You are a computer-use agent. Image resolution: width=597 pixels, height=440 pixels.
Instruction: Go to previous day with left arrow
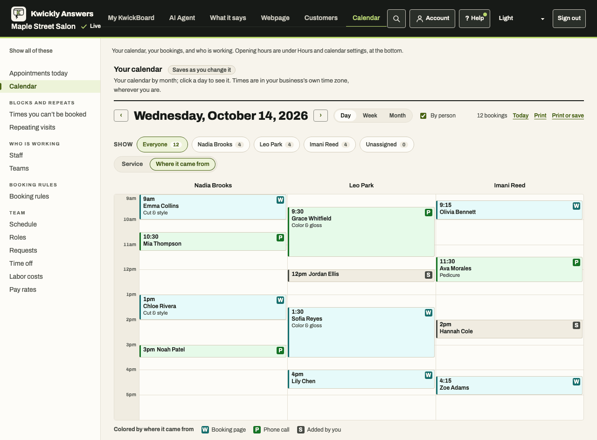[x=121, y=116]
